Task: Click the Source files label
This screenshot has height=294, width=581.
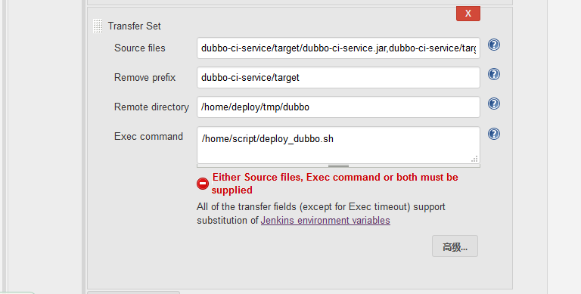Action: [140, 48]
